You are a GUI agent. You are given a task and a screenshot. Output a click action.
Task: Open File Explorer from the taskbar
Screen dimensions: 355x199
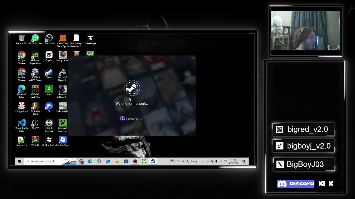(117, 161)
